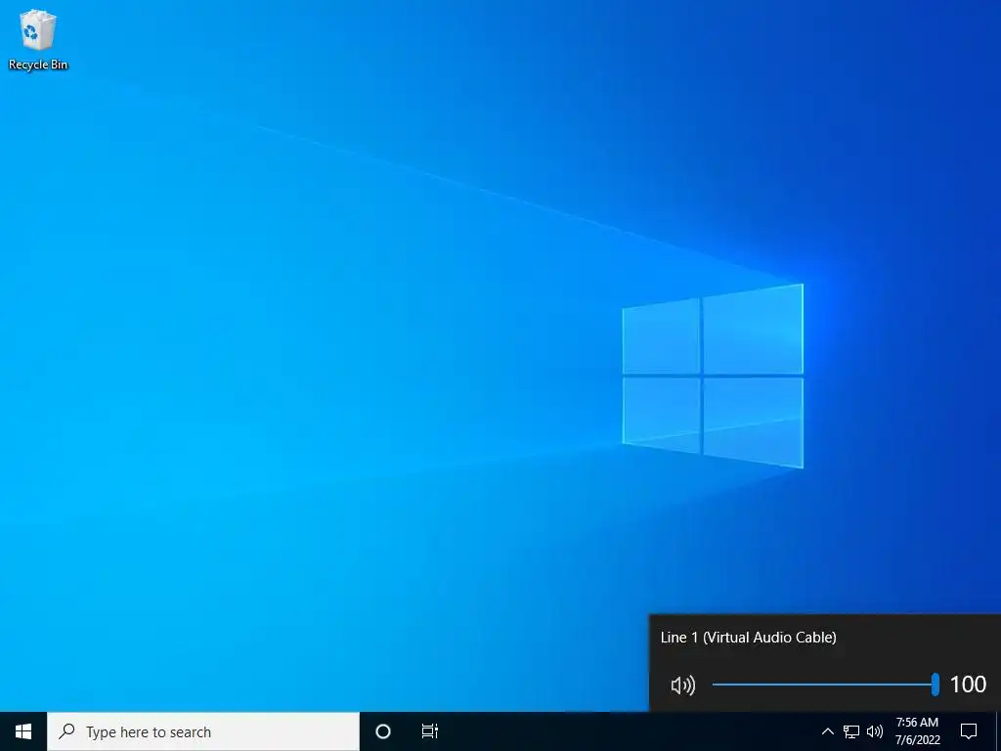Click the speaker icon in system tray
Viewport: 1001px width, 751px height.
click(x=875, y=731)
